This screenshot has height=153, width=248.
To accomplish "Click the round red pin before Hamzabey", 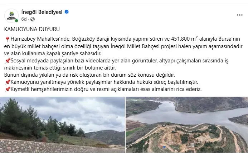I will tap(7, 39).
